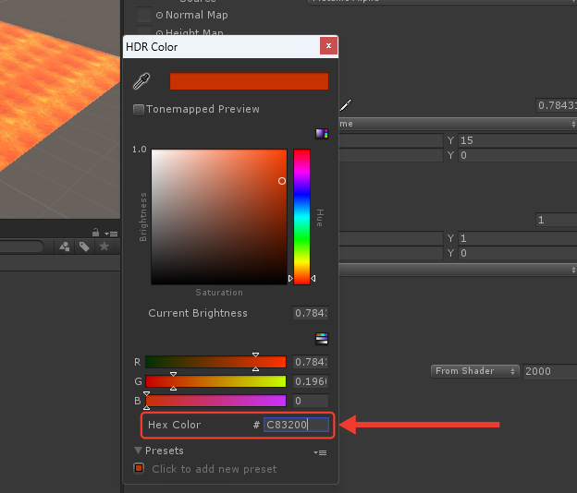Click the Current Brightness value field

coord(311,313)
